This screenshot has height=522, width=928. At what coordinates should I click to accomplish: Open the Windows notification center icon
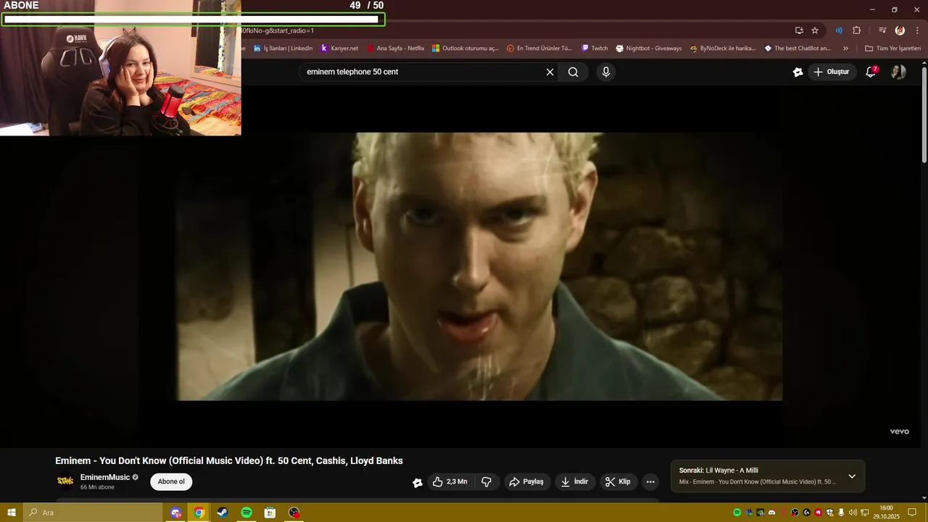coord(912,513)
